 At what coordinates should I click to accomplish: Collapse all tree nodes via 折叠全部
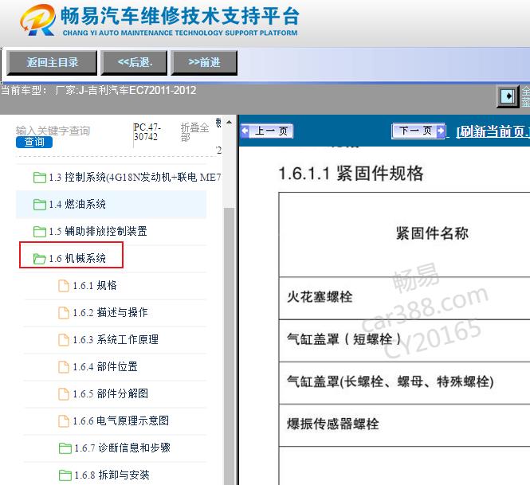coord(194,132)
